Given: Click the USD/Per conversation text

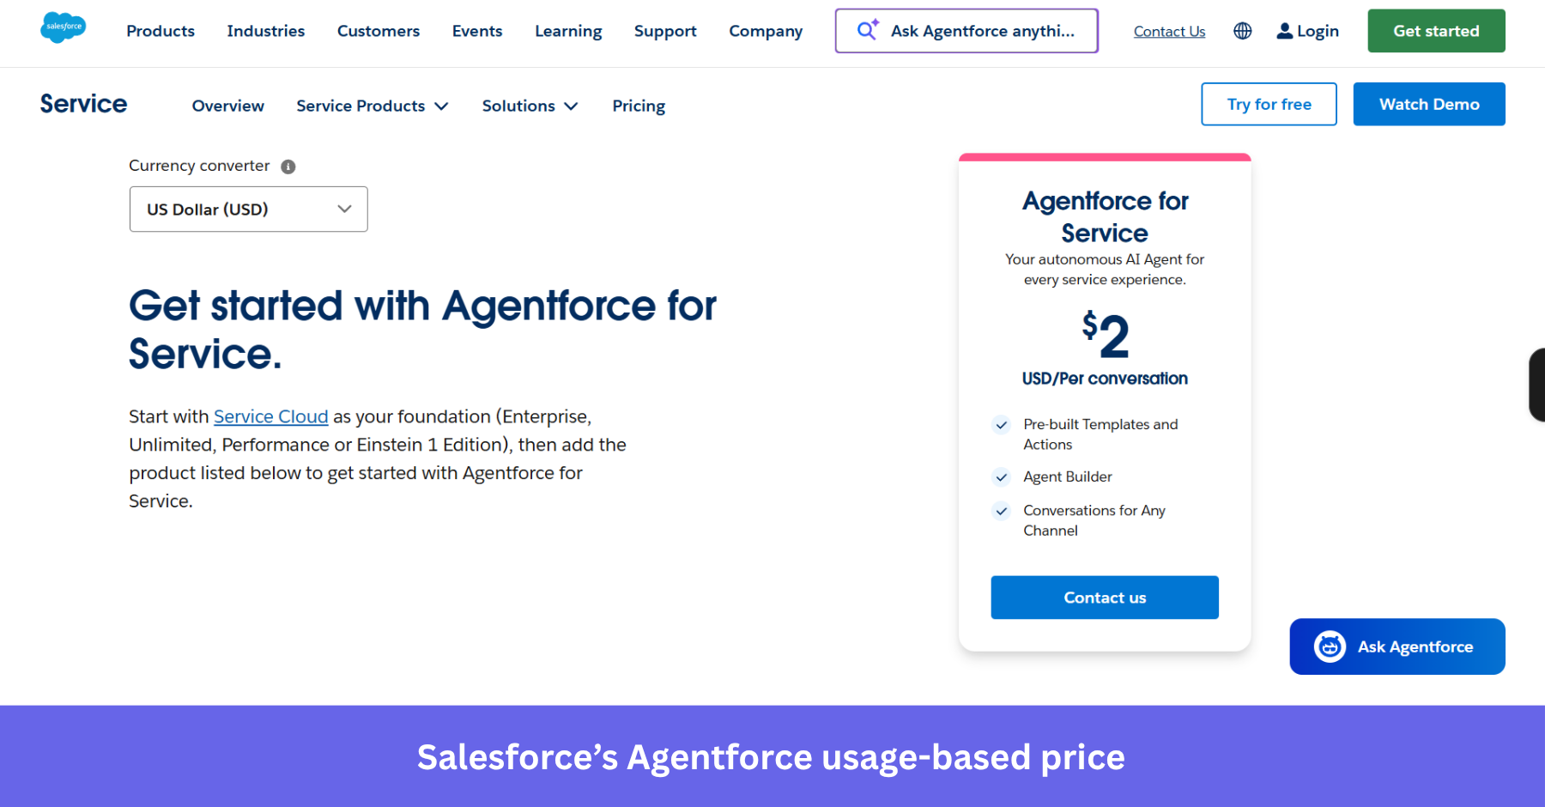Looking at the screenshot, I should 1105,379.
